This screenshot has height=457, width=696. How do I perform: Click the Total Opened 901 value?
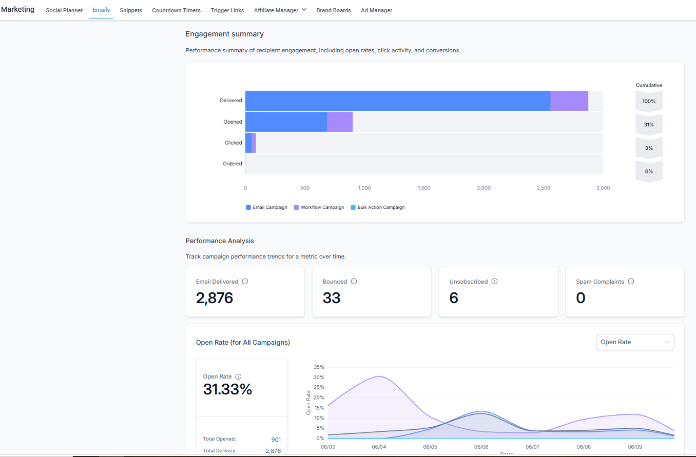click(276, 440)
